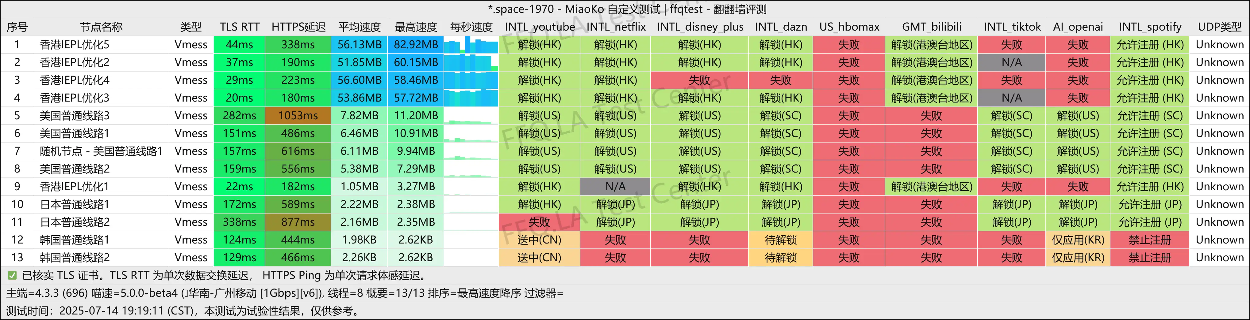Click the N/A netflix cell for 香港IEPL优化1
The width and height of the screenshot is (1250, 320).
(615, 186)
